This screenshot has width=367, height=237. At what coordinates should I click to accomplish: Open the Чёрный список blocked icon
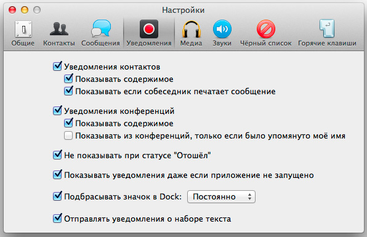pyautogui.click(x=265, y=29)
